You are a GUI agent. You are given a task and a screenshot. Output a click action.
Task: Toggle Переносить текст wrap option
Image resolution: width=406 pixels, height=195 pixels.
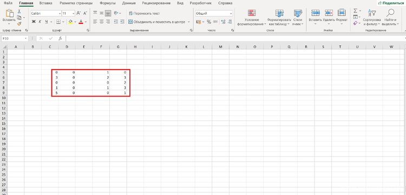(x=144, y=13)
